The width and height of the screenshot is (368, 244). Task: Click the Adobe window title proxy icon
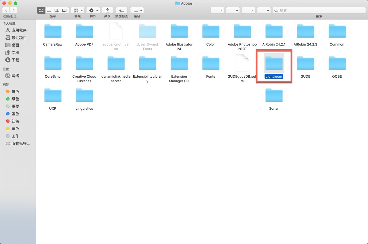pyautogui.click(x=177, y=3)
